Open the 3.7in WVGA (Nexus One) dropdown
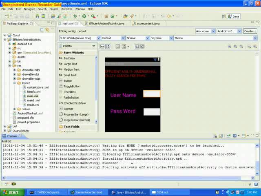The height and width of the screenshot is (196, 261). tap(80, 38)
